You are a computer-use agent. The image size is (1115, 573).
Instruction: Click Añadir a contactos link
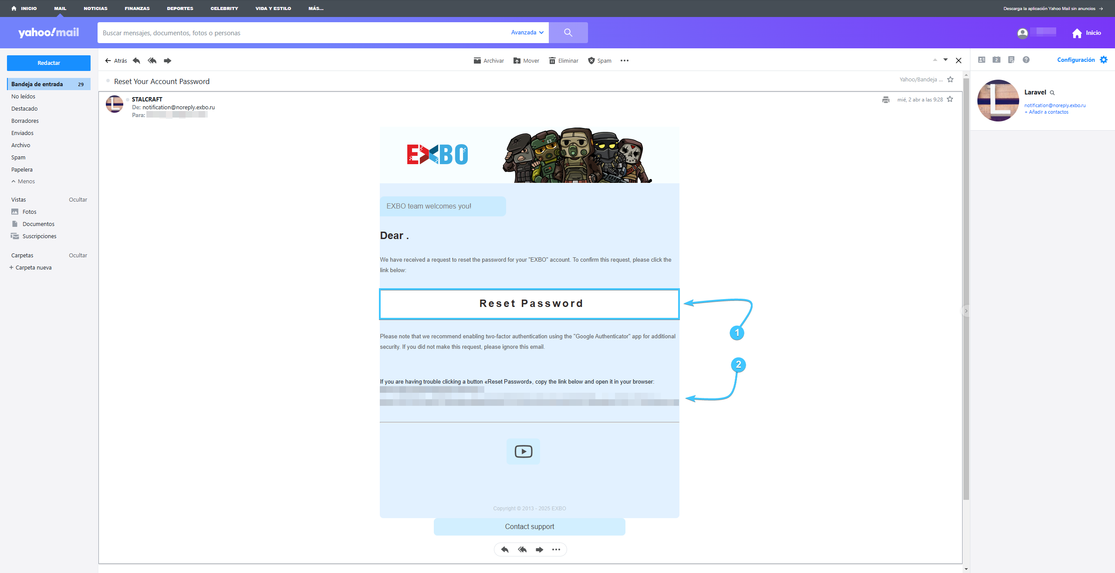(x=1046, y=112)
